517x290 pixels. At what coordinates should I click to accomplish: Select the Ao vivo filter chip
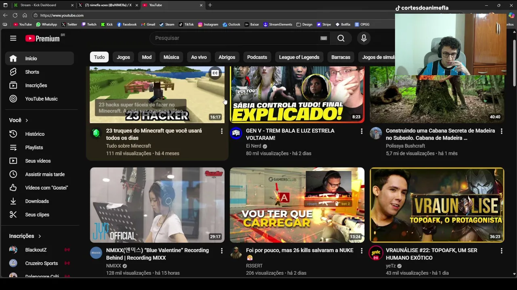pos(199,57)
